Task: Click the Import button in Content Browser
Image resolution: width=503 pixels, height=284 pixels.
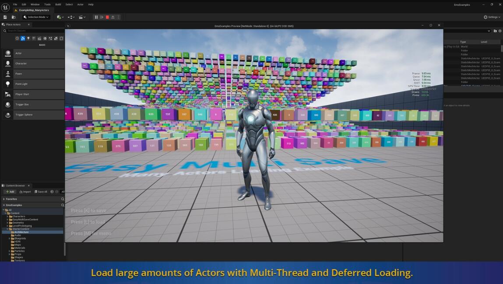Action: (x=25, y=192)
